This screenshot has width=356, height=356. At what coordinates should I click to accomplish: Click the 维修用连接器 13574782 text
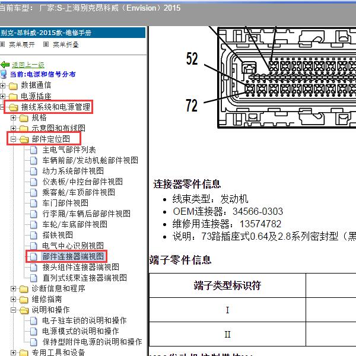coord(227,224)
